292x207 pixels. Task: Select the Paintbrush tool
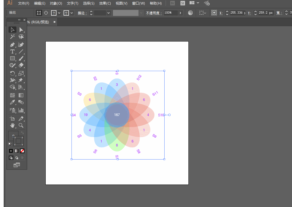click(x=21, y=58)
